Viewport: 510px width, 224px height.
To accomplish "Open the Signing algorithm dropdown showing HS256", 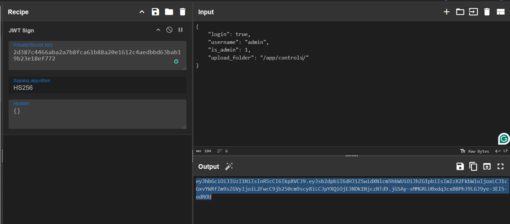I will click(x=98, y=85).
